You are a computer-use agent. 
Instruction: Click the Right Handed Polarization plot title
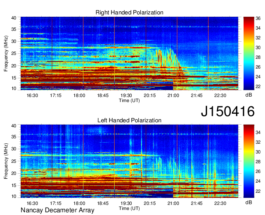click(x=129, y=12)
